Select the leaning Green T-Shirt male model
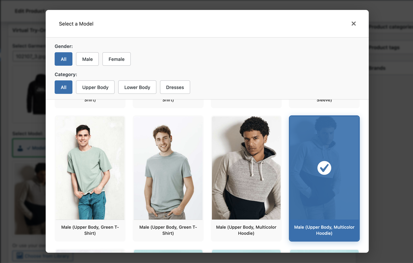This screenshot has height=263, width=413. coord(89,167)
